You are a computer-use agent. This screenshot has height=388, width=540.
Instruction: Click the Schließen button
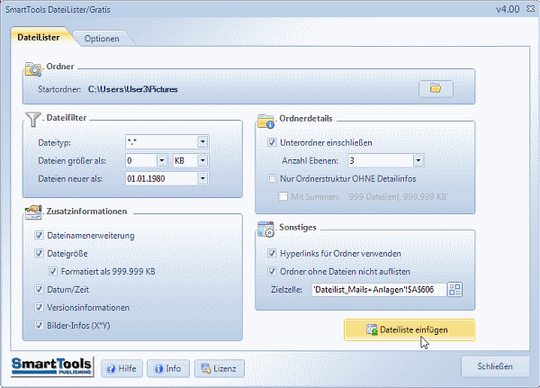pyautogui.click(x=495, y=366)
